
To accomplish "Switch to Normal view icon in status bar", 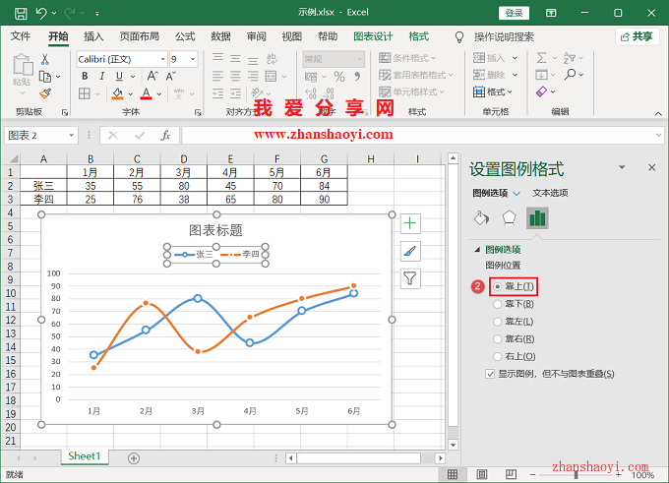I will (453, 474).
